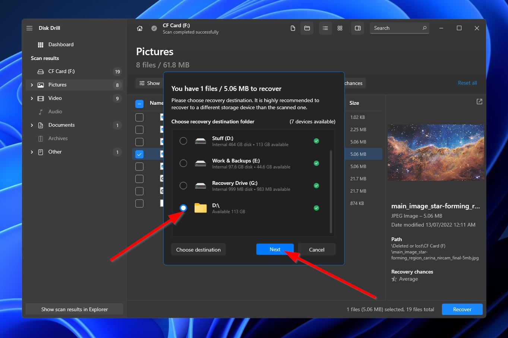Click Show scan results in Explorer
Screen dimensions: 508x338
coord(75,309)
